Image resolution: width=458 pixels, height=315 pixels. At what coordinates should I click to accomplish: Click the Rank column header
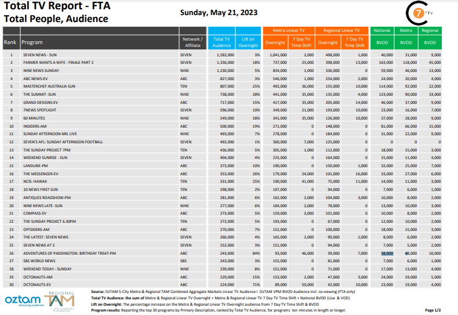(x=10, y=42)
